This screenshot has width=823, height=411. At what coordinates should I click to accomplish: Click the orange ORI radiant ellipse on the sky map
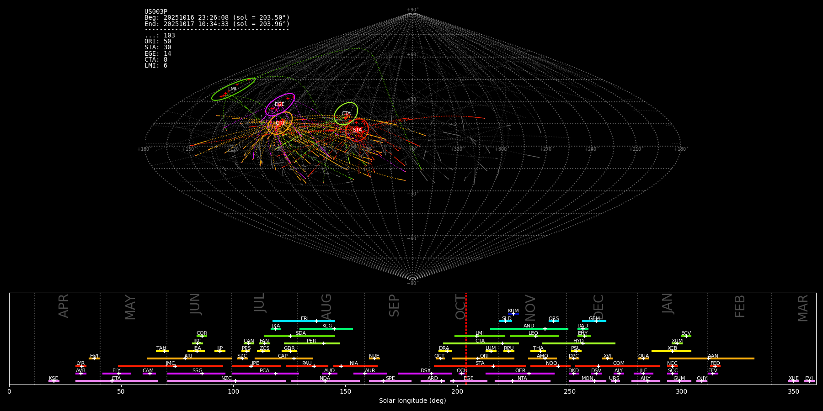[280, 123]
